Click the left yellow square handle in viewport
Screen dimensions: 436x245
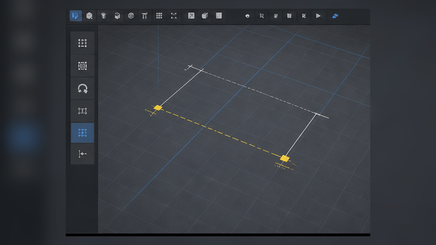[158, 107]
